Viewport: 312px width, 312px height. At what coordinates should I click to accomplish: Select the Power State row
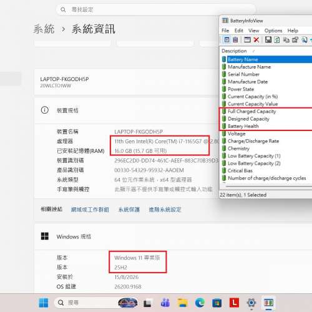click(x=266, y=89)
